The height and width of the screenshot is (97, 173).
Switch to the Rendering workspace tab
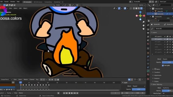pos(57,2)
